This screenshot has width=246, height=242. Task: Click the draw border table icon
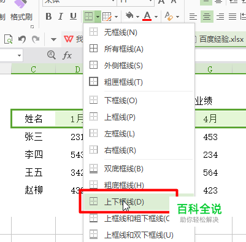pos(107,17)
